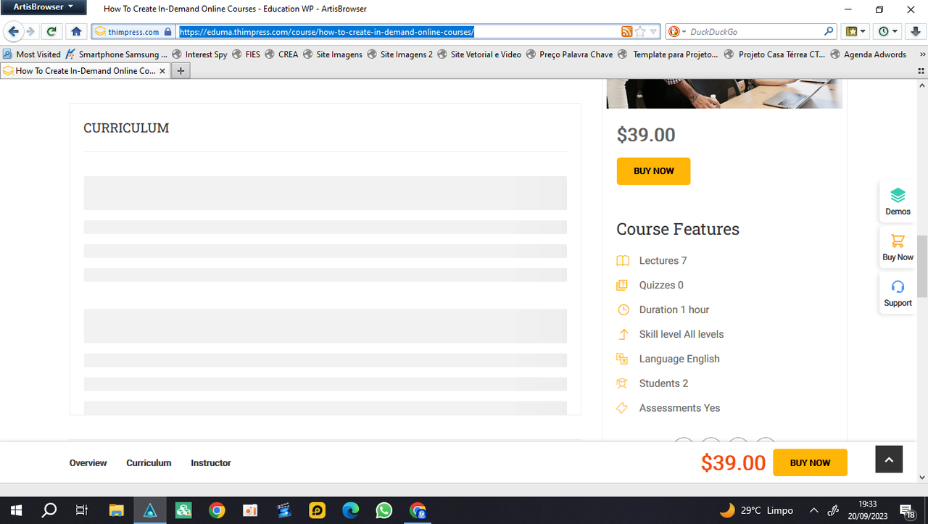
Task: Open the DuckDuckGo search engine selector
Action: 677,32
